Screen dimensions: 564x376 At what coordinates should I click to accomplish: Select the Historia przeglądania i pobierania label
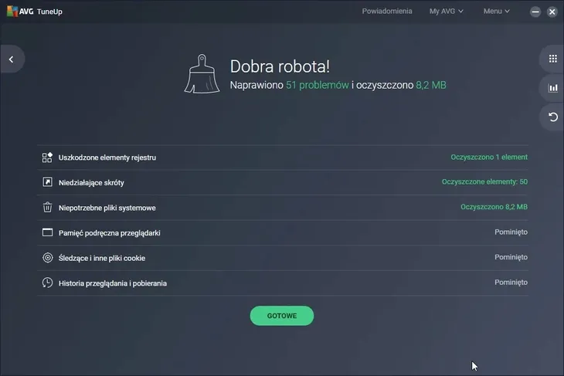click(113, 283)
